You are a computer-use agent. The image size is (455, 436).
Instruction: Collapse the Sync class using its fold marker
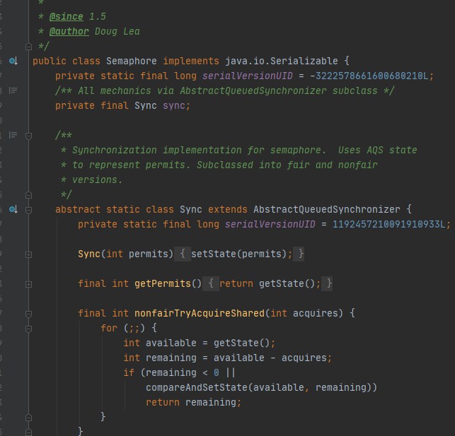pos(28,210)
